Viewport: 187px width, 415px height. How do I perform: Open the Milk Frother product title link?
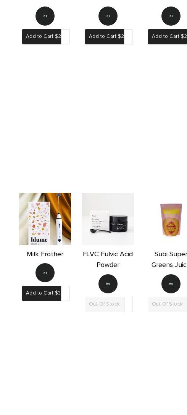pyautogui.click(x=45, y=254)
